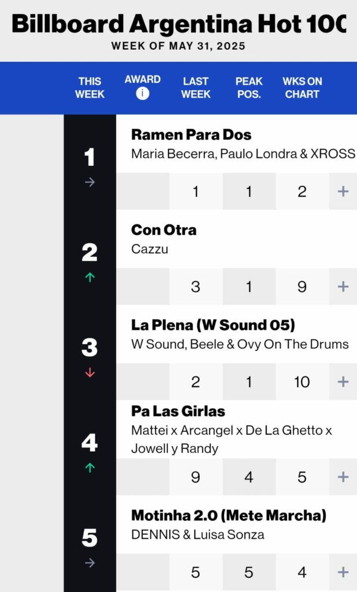Open the Ramen Para Dos song title
The width and height of the screenshot is (357, 592).
coord(191,135)
